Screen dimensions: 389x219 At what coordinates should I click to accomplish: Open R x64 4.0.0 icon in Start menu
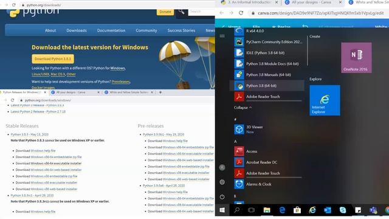coord(239,31)
